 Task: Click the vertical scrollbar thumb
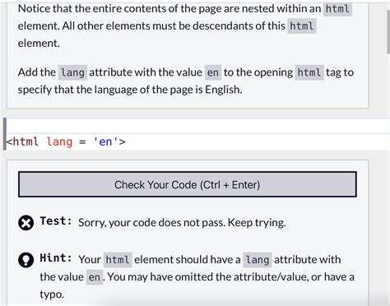click(388, 31)
